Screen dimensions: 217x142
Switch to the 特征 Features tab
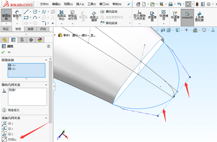(6, 29)
